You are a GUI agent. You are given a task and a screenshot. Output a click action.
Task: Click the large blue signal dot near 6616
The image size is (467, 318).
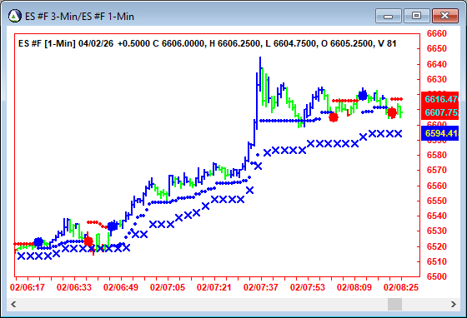363,96
